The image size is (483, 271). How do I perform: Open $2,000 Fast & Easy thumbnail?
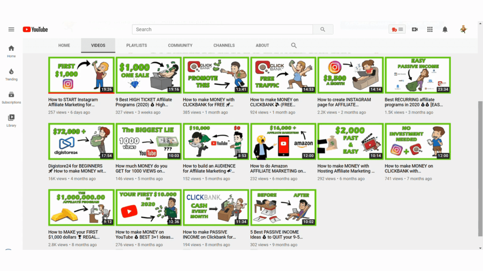tap(350, 141)
